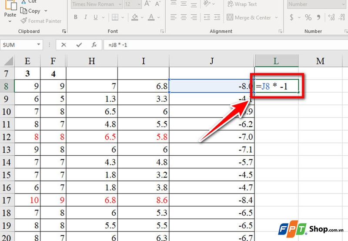
Task: Apply the Font Color A button
Action: tap(151, 17)
